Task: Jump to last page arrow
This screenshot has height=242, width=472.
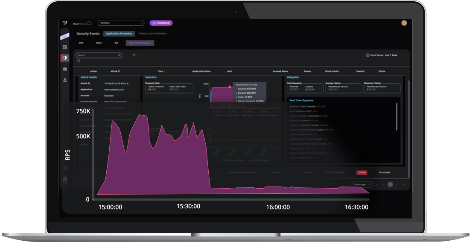Action: coord(404,184)
